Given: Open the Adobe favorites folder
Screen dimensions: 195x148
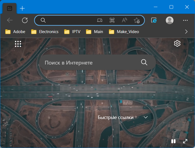Looking at the screenshot, I should 15,32.
